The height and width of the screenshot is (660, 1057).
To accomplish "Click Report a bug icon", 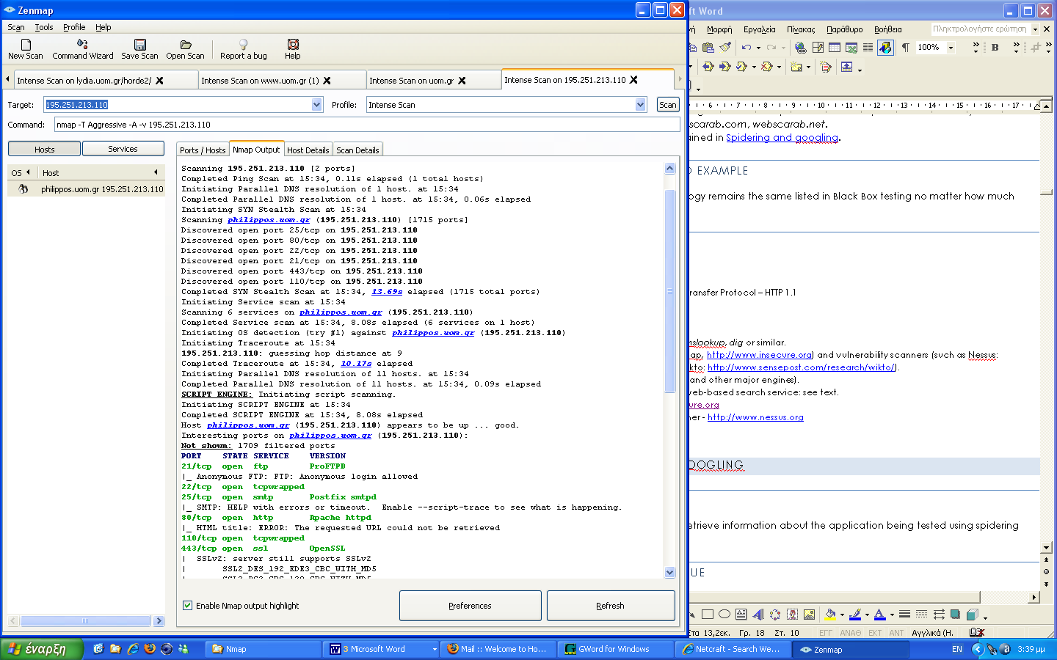I will click(244, 49).
